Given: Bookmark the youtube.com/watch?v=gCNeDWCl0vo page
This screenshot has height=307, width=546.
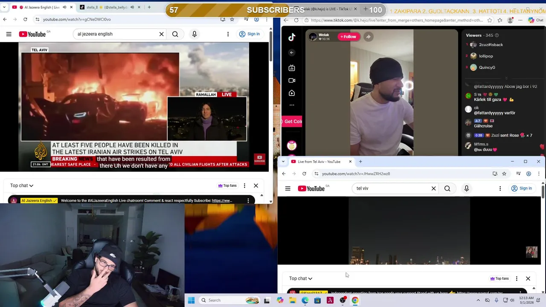Looking at the screenshot, I should coord(232,19).
